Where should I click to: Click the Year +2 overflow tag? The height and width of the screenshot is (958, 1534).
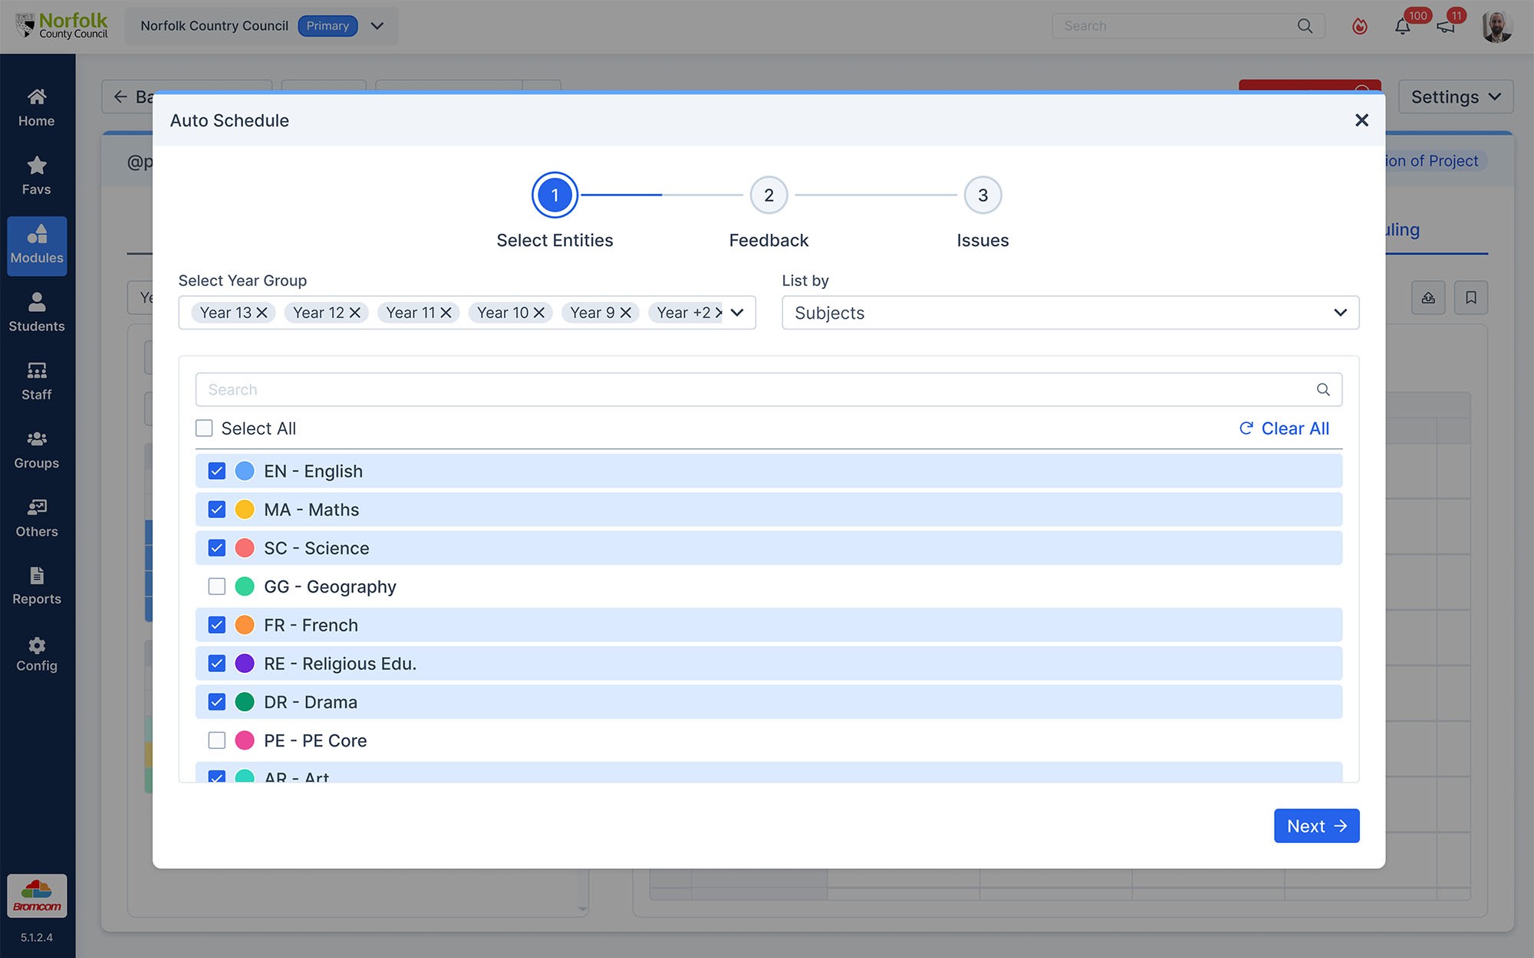684,313
